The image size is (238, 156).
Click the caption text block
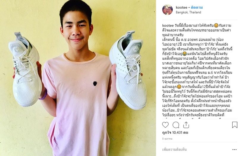point(197,70)
